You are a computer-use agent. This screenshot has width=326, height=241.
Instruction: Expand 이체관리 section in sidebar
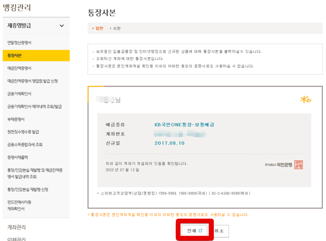(16, 239)
